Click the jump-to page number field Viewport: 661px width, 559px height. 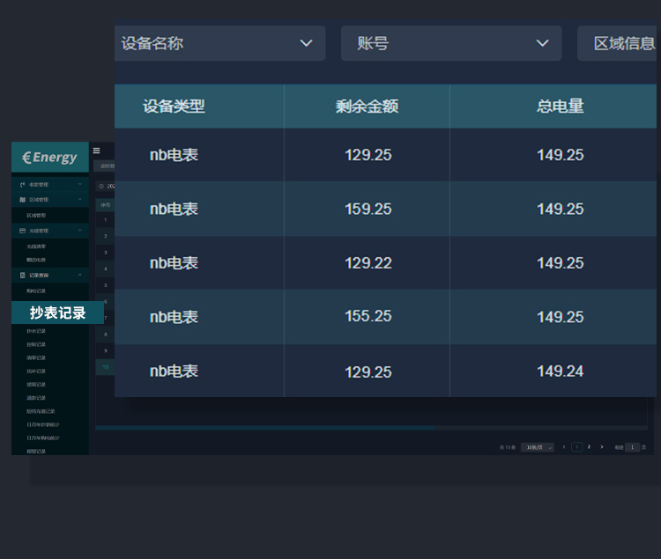(x=632, y=447)
